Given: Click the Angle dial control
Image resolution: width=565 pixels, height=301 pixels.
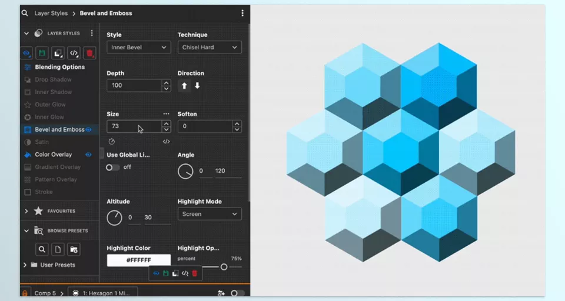Looking at the screenshot, I should tap(185, 172).
